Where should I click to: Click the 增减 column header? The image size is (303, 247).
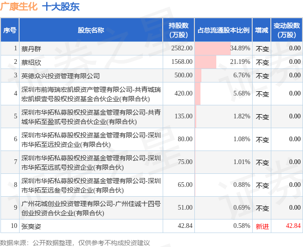click(x=262, y=30)
